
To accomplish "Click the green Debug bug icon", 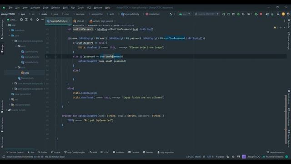I will click(x=238, y=14).
